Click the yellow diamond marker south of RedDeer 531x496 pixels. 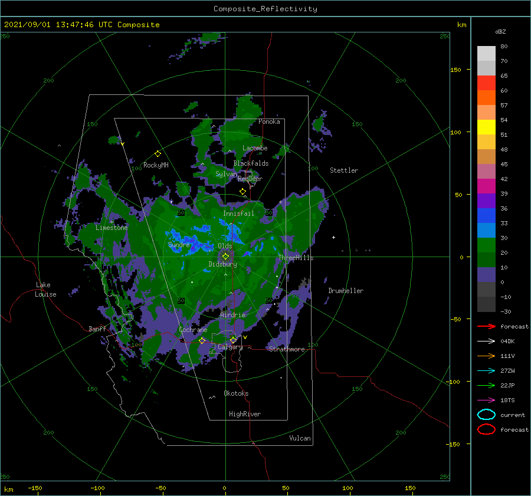click(242, 192)
